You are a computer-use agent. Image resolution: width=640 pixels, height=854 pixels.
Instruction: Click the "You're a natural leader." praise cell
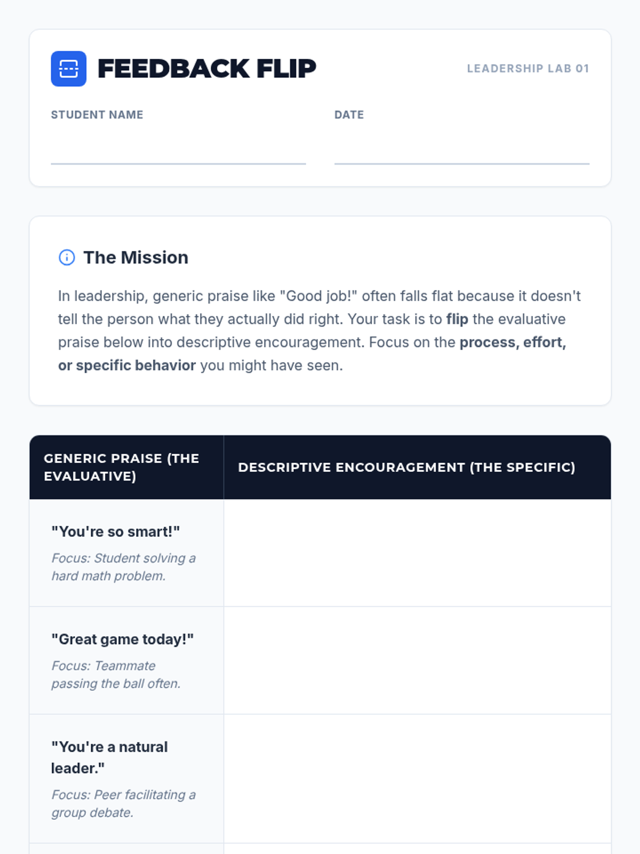tap(126, 779)
